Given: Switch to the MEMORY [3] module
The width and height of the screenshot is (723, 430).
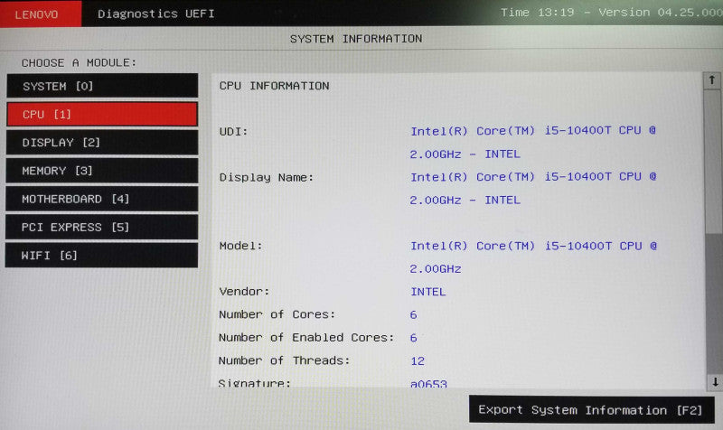Looking at the screenshot, I should (102, 171).
